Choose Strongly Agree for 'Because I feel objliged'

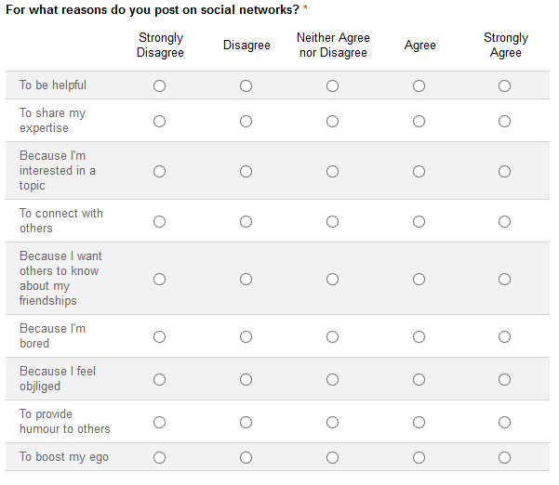coord(504,379)
